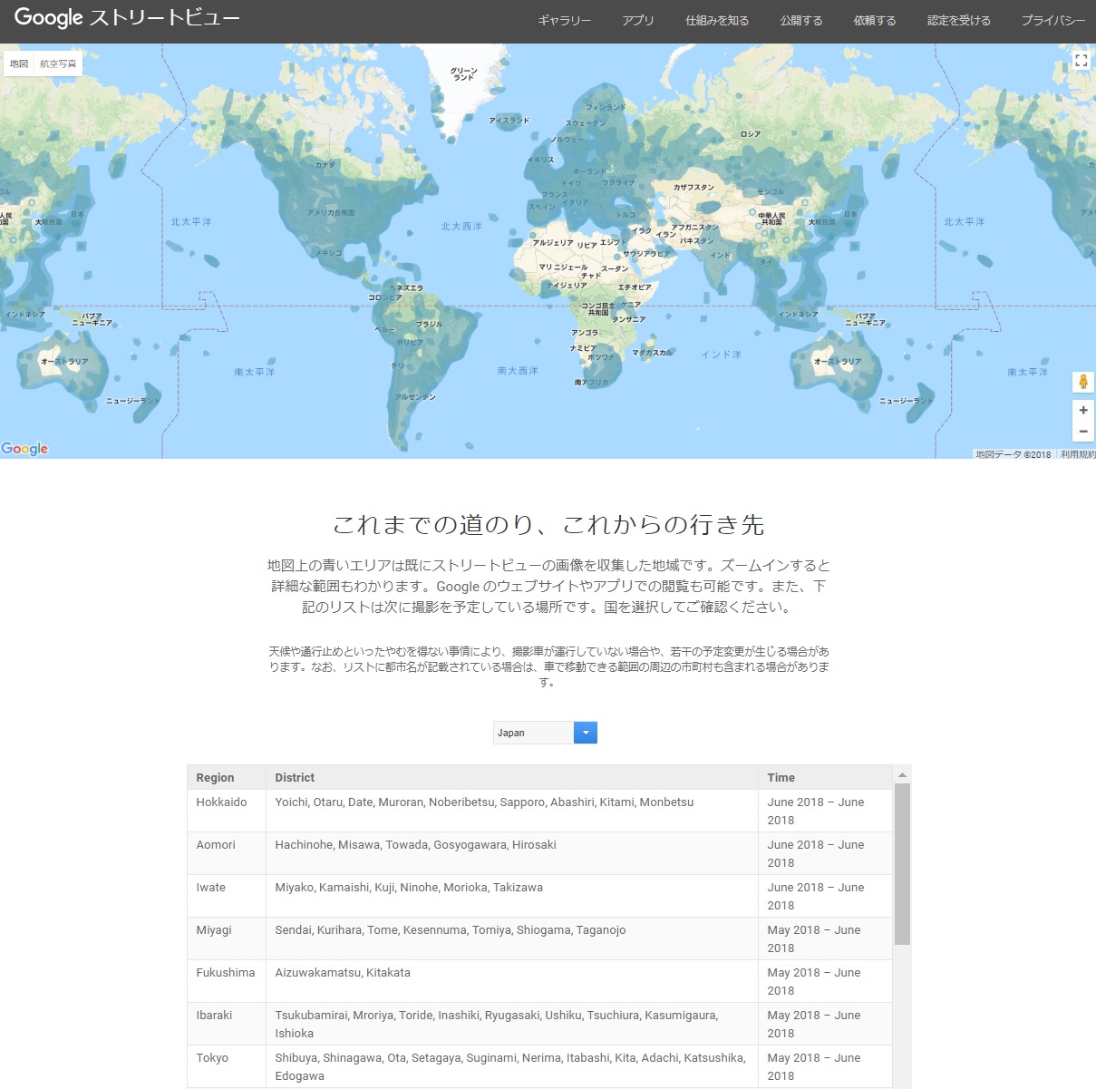
Task: Zoom in on the map
Action: pos(1082,410)
